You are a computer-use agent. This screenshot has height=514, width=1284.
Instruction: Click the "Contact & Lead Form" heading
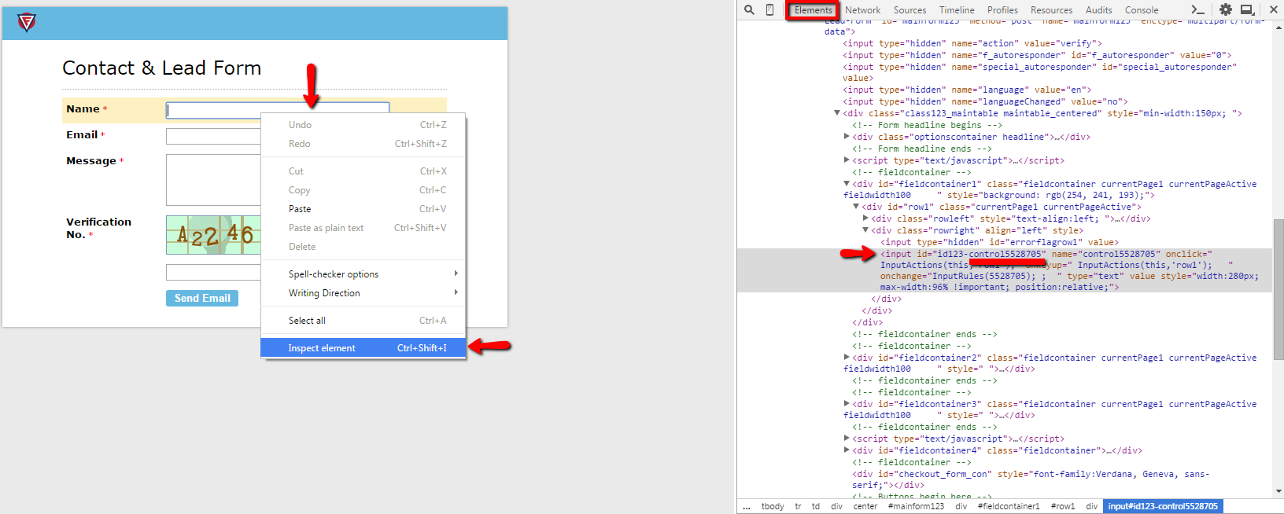coord(161,68)
